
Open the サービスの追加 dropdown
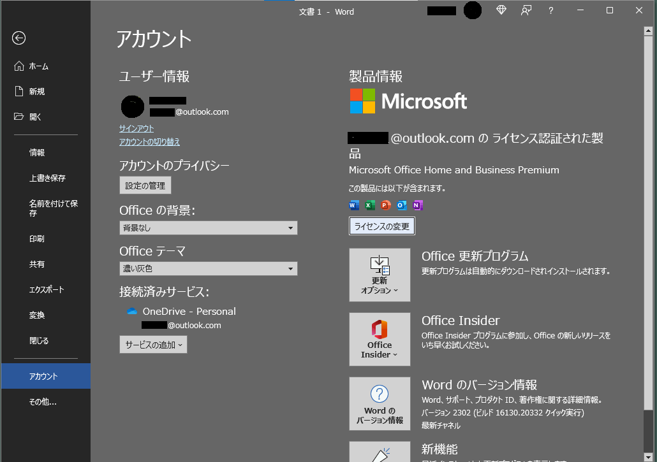(x=153, y=345)
